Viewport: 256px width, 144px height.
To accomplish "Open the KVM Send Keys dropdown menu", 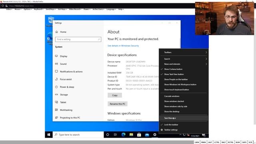I will tap(51, 9).
